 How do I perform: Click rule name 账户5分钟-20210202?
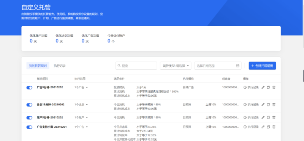(50, 117)
